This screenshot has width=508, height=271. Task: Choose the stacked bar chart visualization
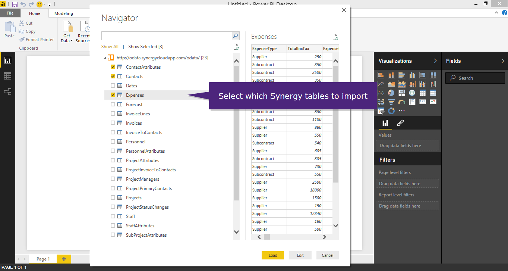point(381,75)
